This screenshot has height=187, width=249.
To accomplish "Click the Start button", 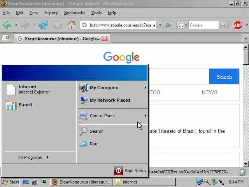I will [11, 182].
